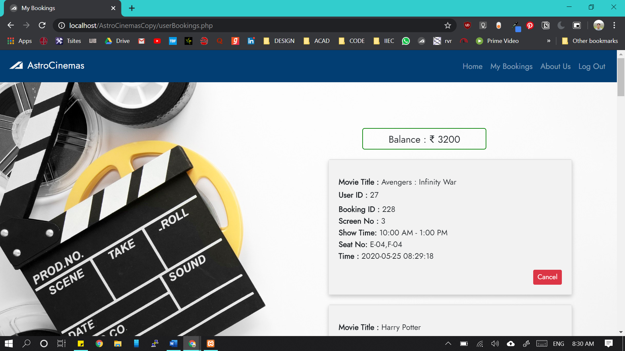Open the Drive bookmark

(117, 41)
